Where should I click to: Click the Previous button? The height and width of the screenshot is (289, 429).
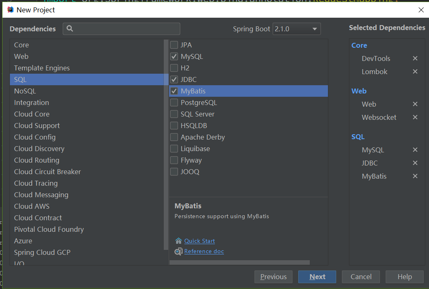pyautogui.click(x=273, y=277)
